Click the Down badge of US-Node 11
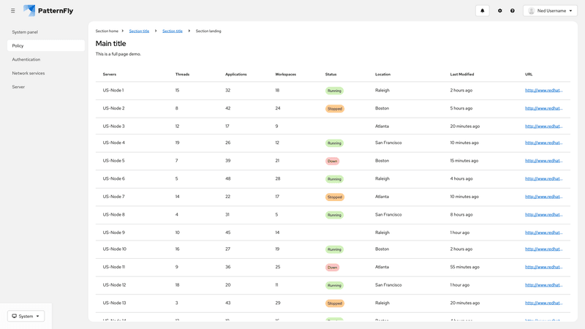585x329 pixels. (x=333, y=268)
